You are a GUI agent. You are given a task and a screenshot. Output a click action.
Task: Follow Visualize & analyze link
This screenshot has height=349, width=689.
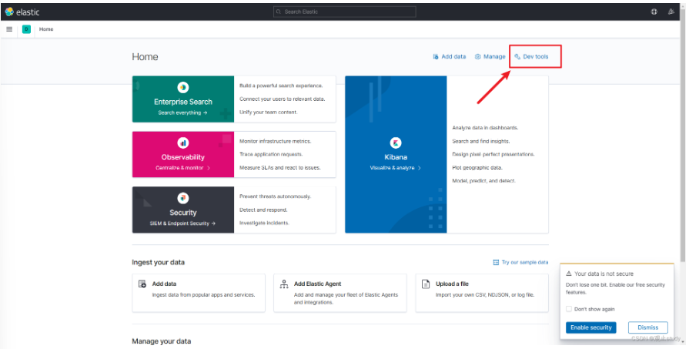[x=396, y=168]
